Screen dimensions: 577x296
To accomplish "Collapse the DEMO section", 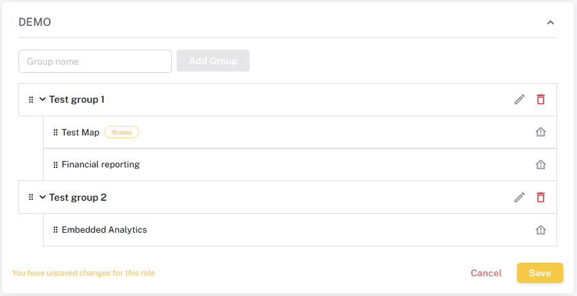I will coord(550,22).
